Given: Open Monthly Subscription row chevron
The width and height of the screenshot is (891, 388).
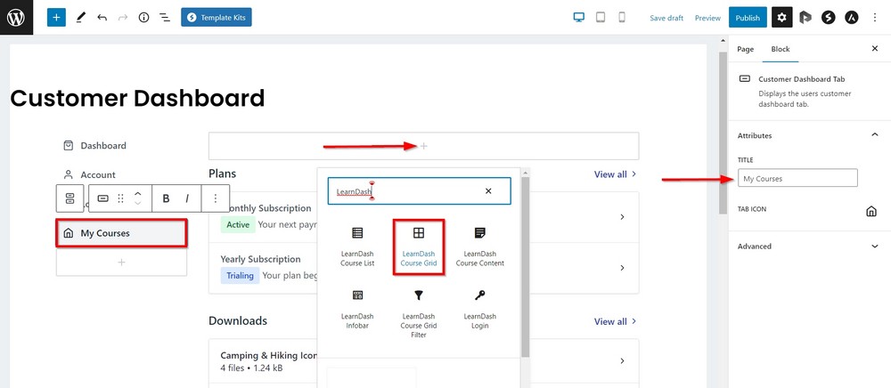Looking at the screenshot, I should click(x=622, y=216).
